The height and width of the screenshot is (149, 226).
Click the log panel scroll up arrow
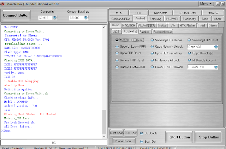pyautogui.click(x=105, y=27)
